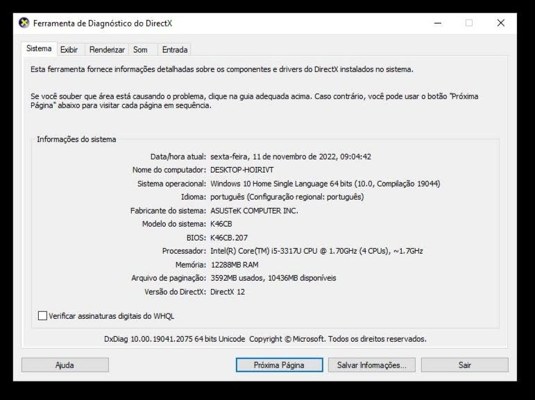Viewport: 535px width, 400px height.
Task: Switch to the Sistema tab
Action: [39, 49]
